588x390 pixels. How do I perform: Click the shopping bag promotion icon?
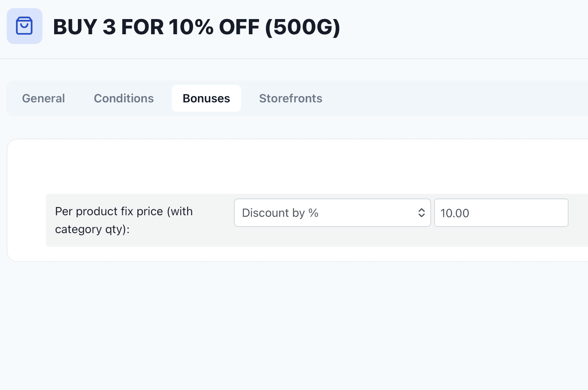point(24,26)
